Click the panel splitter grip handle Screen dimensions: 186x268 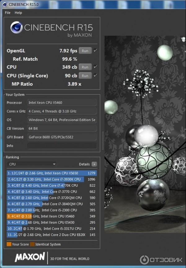103,141
